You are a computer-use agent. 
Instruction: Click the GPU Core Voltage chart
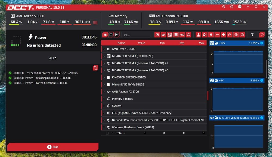(239, 136)
